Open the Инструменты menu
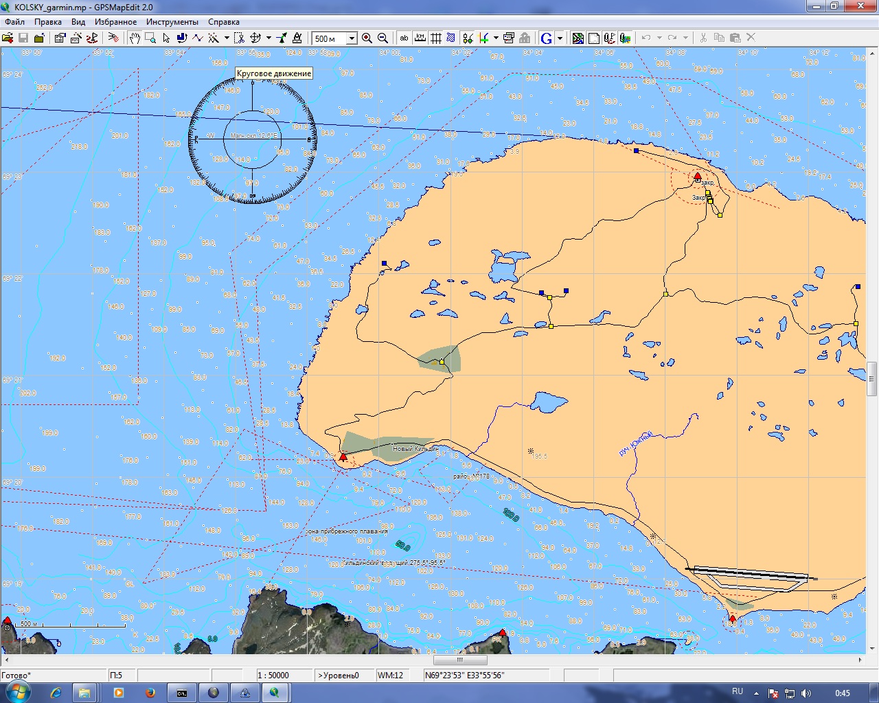This screenshot has height=703, width=879. coord(172,22)
